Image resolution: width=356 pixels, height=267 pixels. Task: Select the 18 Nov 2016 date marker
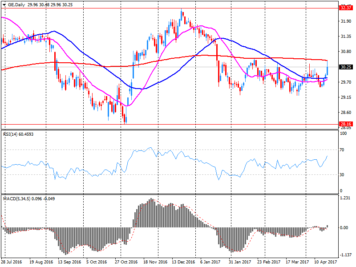[154, 263]
